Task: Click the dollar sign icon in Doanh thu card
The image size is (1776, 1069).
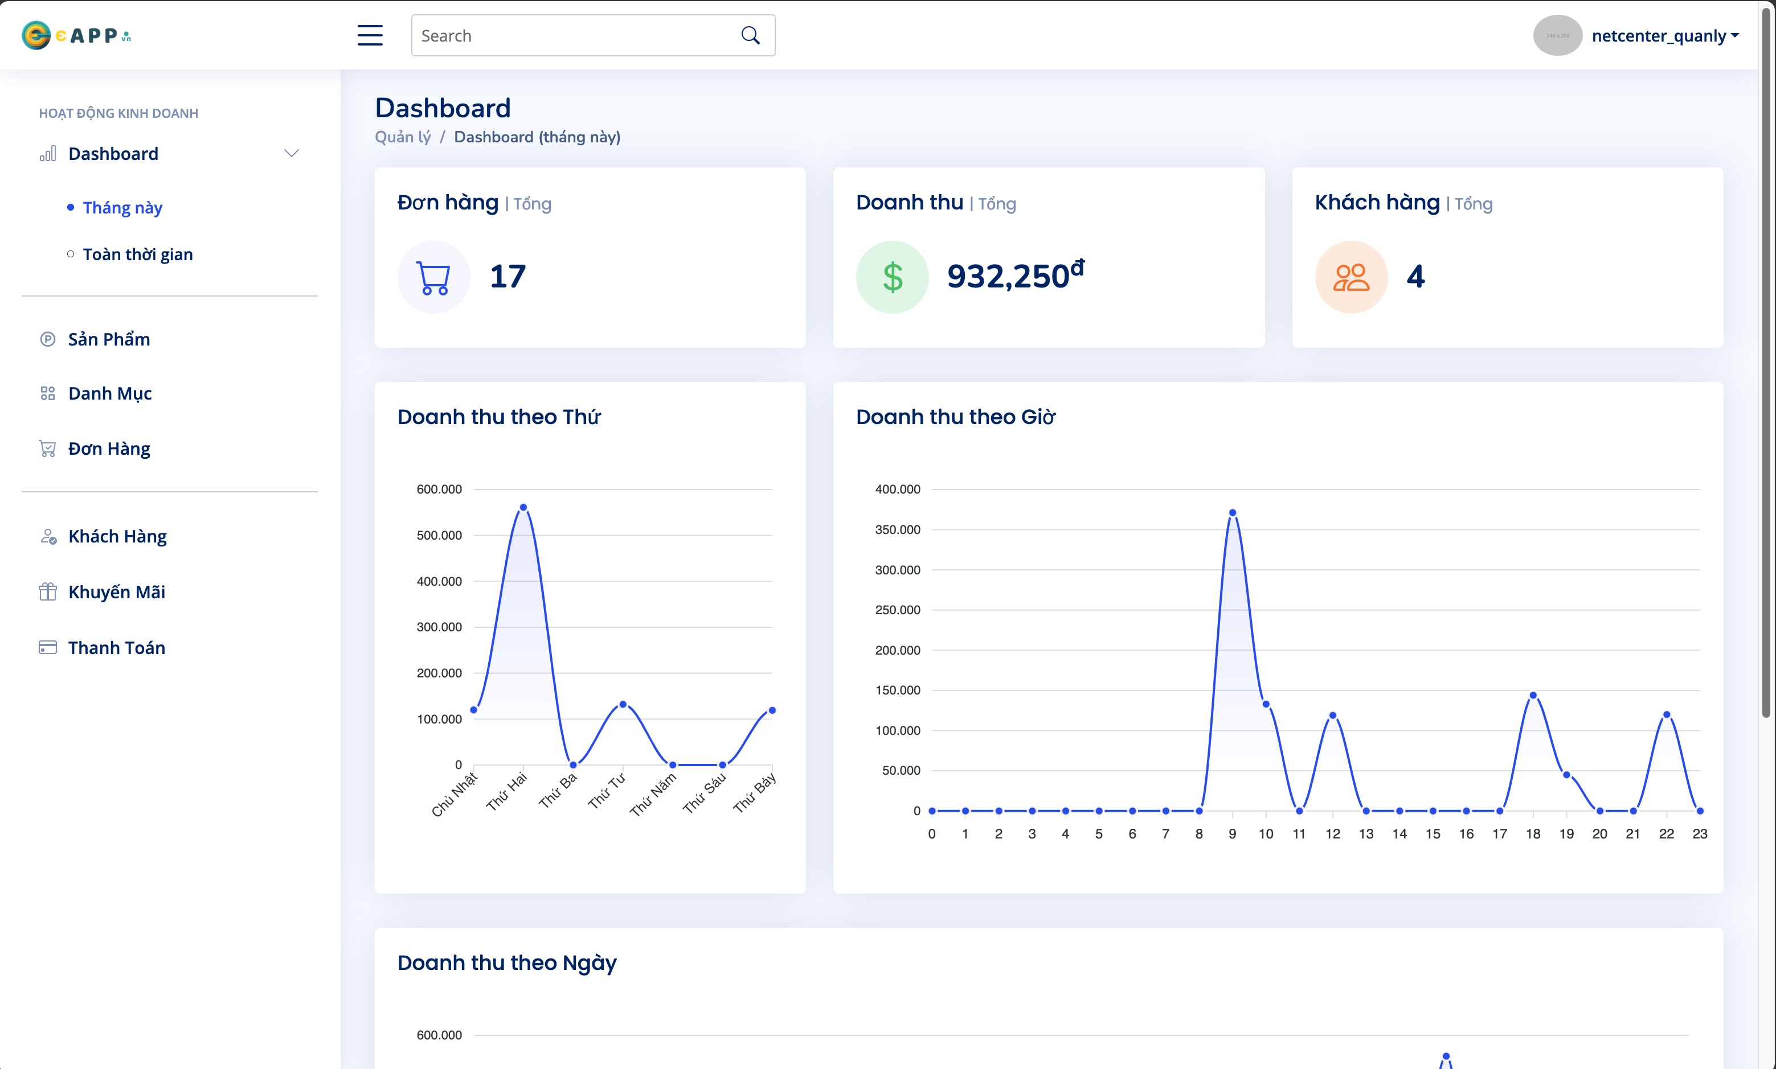Action: click(x=893, y=277)
